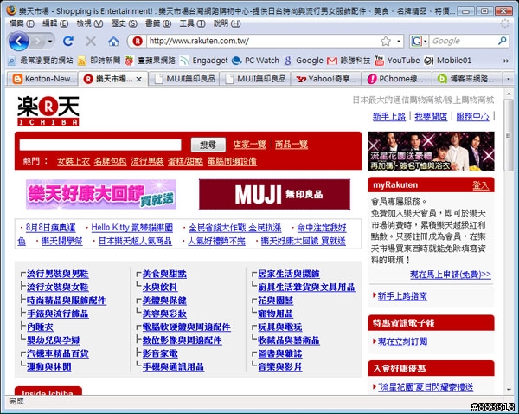Switch to the 博客來網路 tab

467,79
